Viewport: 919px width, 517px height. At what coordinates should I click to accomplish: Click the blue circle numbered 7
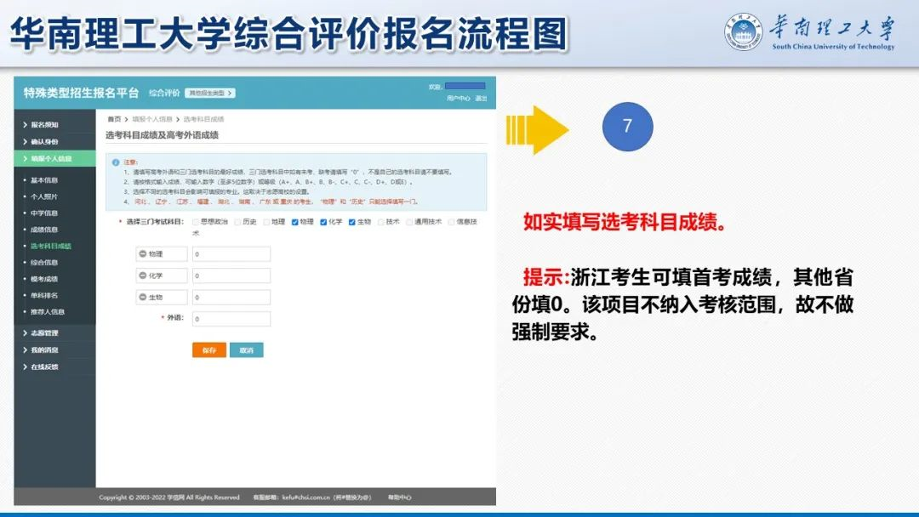(627, 127)
